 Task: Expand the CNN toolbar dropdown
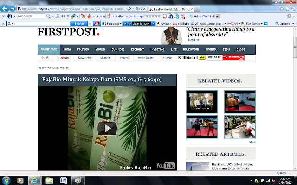click(x=239, y=24)
